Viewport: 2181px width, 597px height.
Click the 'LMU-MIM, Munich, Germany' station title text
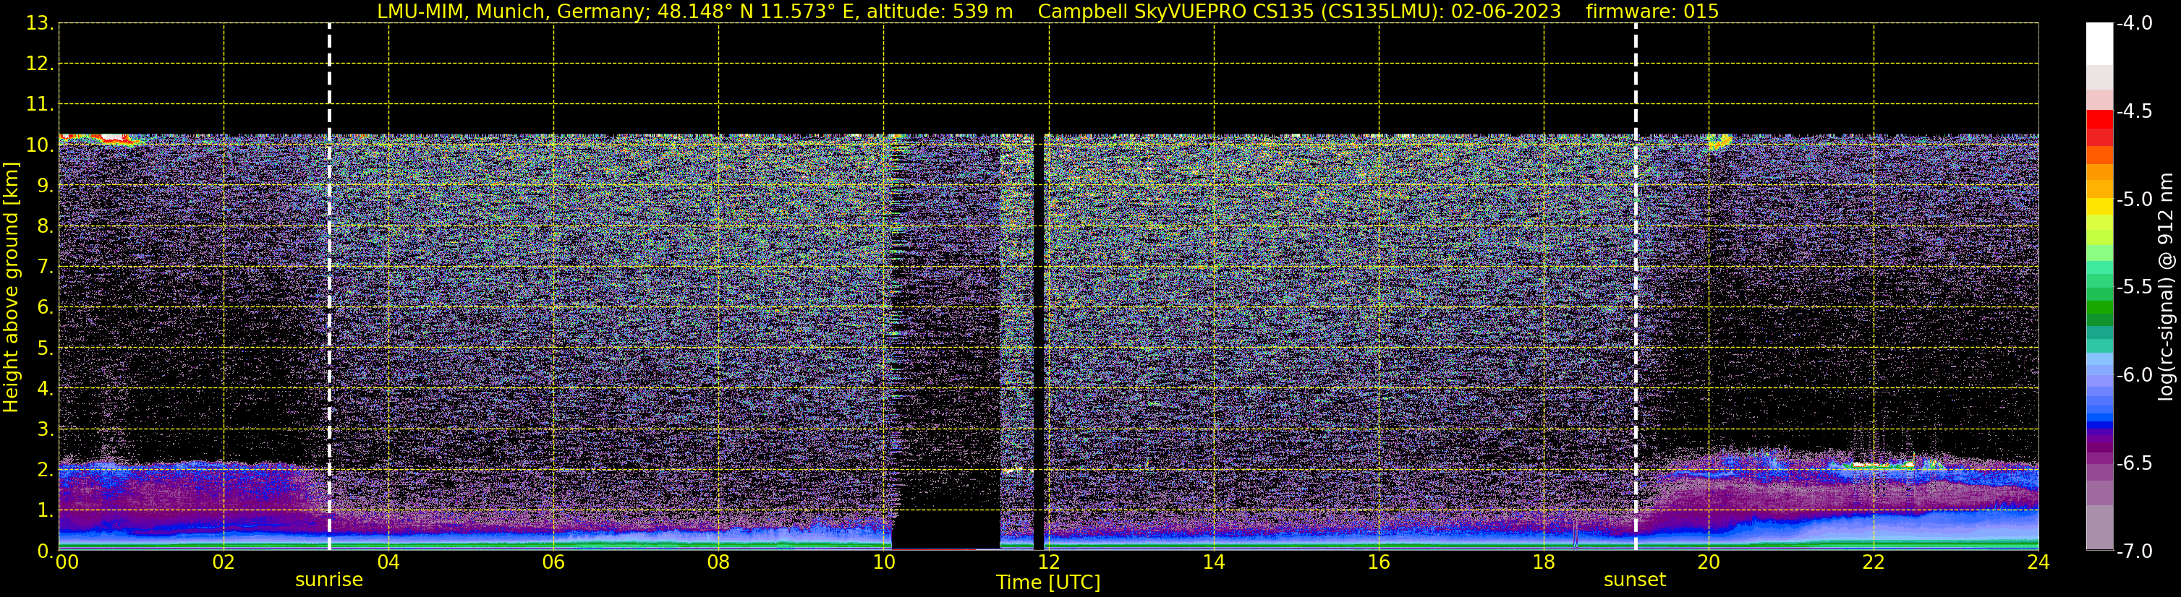[514, 11]
